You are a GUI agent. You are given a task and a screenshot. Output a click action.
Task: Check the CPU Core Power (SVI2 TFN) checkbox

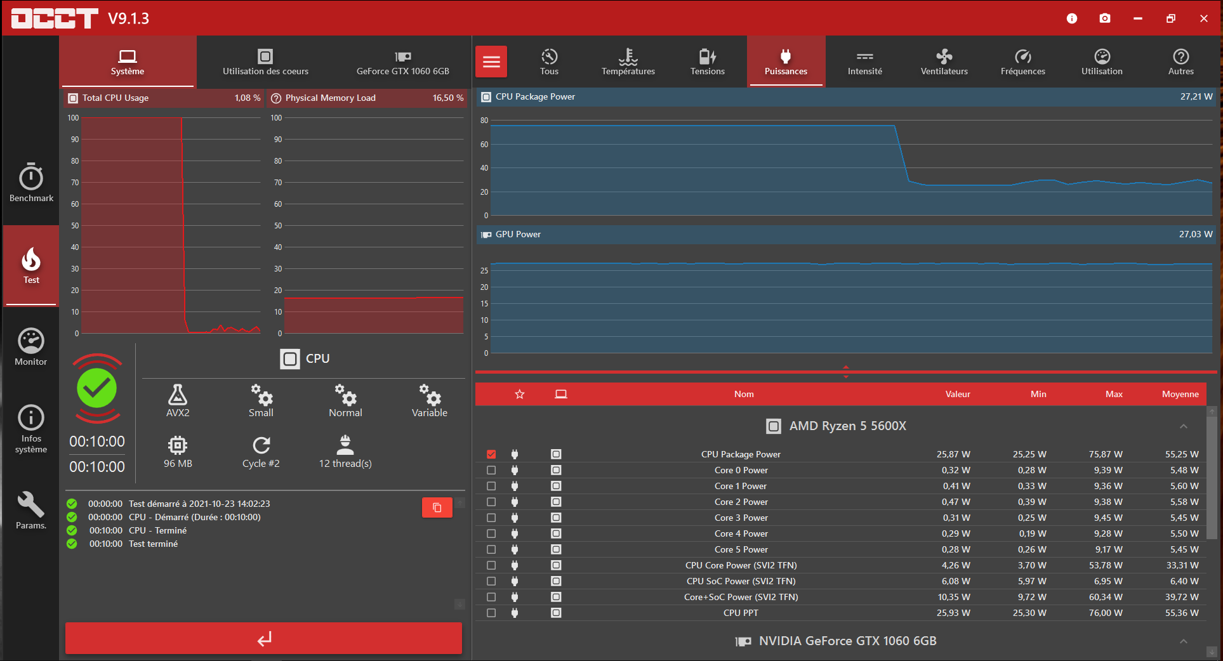[x=491, y=565]
